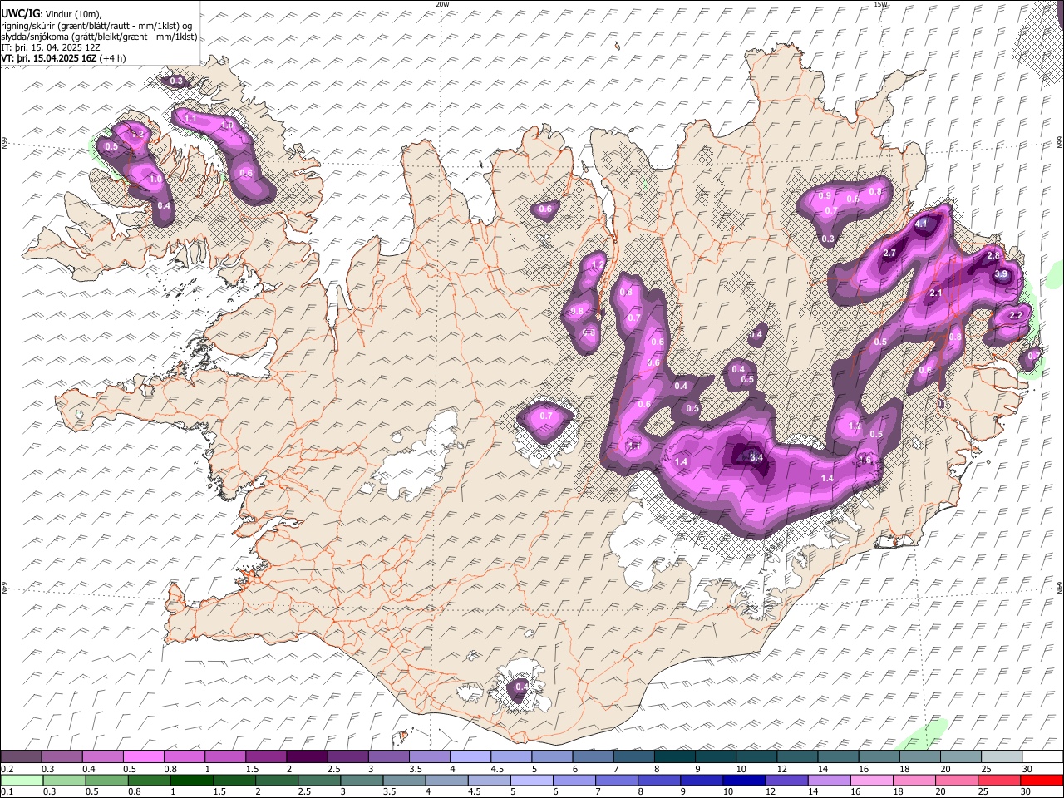Click the 20W longitude label
This screenshot has width=1064, height=798.
click(442, 4)
